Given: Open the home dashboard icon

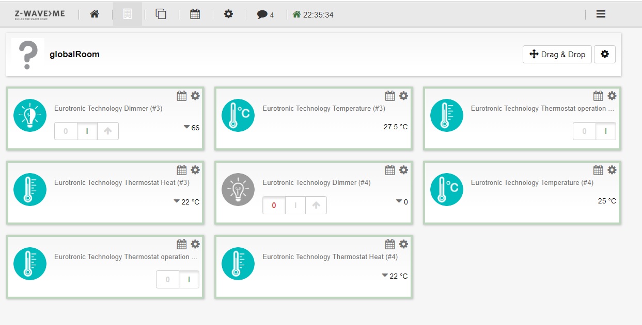Looking at the screenshot, I should click(x=95, y=14).
